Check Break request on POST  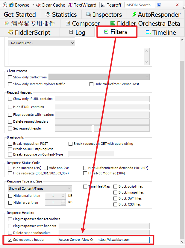pos(10,144)
